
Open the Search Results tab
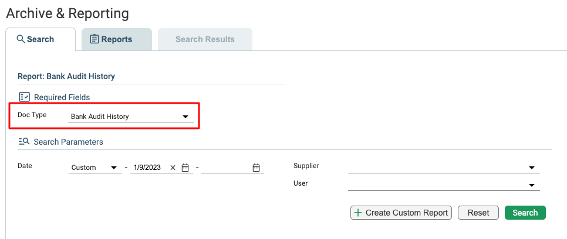click(x=205, y=39)
